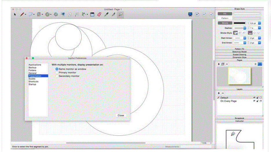The width and height of the screenshot is (271, 152).
Task: Select the Polygon tool
Action: coord(56,14)
